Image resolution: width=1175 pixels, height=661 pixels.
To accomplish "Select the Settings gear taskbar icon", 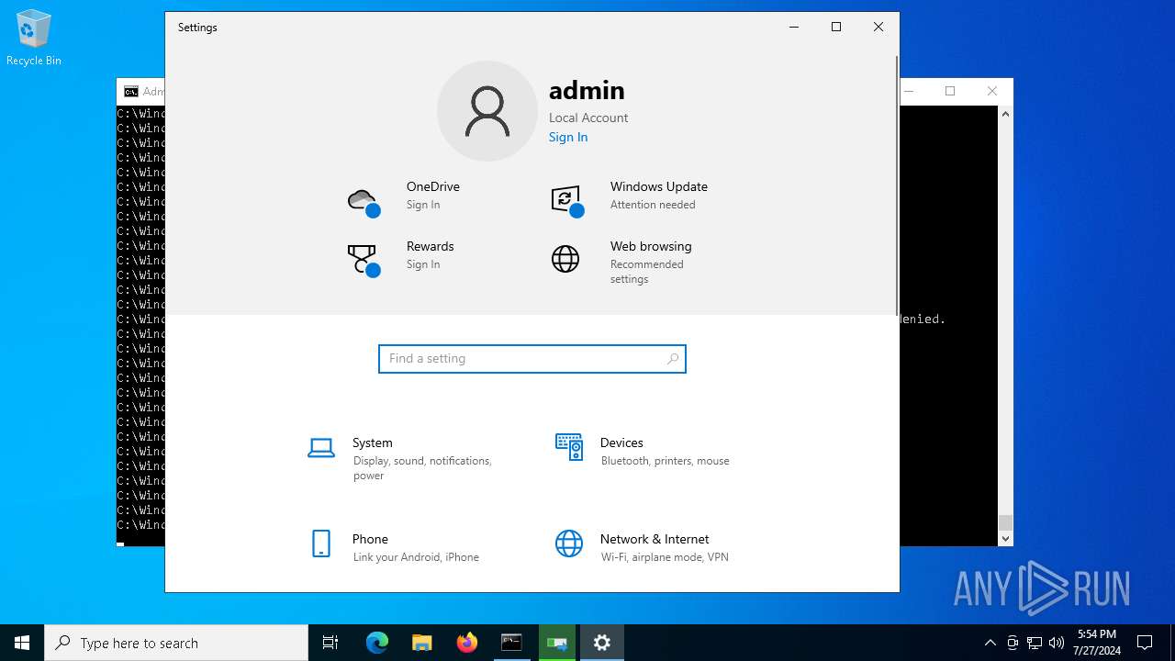I will (x=602, y=643).
